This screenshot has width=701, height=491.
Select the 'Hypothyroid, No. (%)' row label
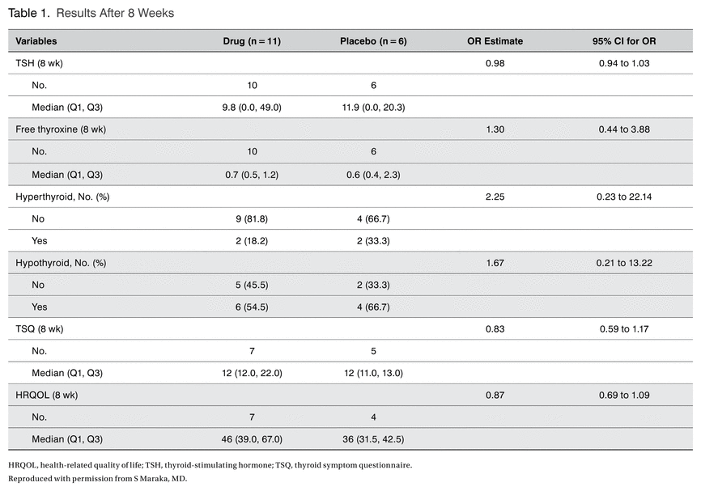click(61, 263)
